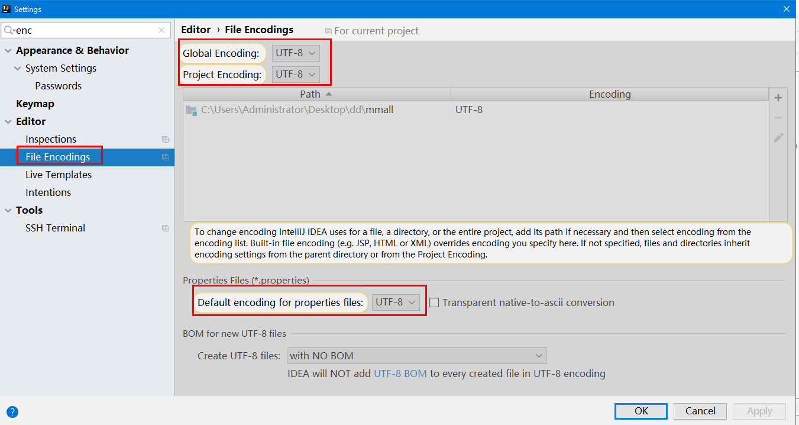Viewport: 799px width, 425px height.
Task: Click the project-level icon beside Inspections
Action: click(x=165, y=140)
